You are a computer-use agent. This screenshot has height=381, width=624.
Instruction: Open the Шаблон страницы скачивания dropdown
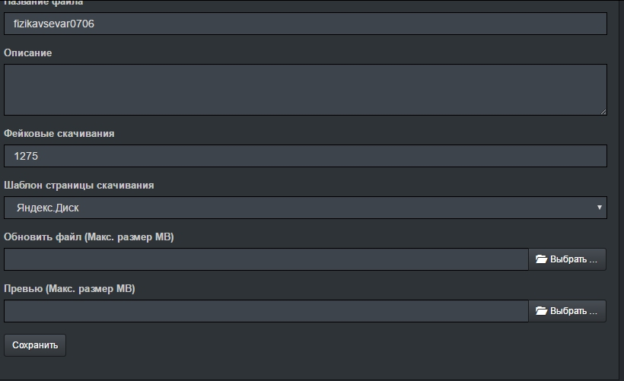(304, 208)
